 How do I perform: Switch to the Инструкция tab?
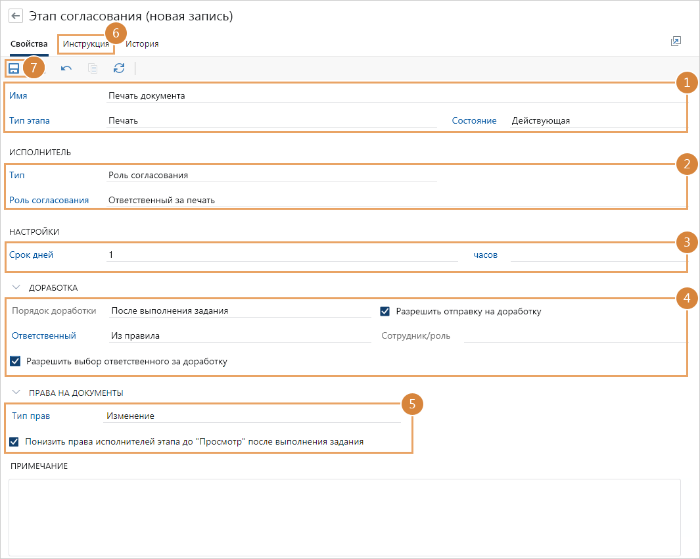coord(86,44)
